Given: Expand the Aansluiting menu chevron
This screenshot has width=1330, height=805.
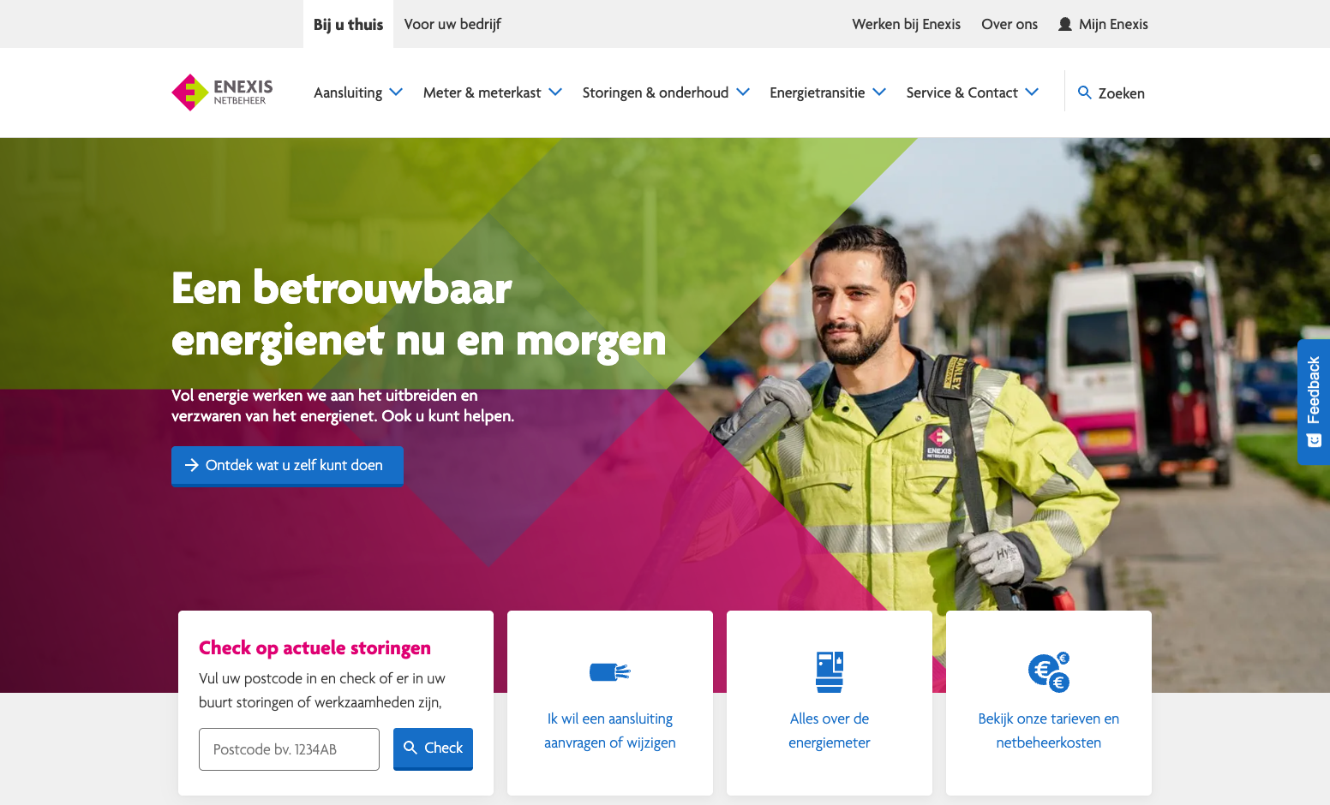Looking at the screenshot, I should (396, 92).
